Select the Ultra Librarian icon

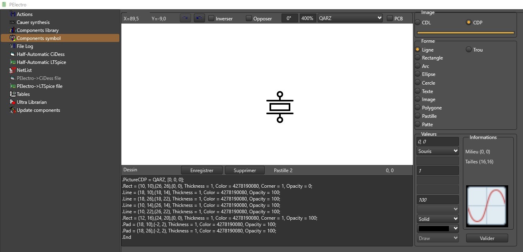coord(12,102)
